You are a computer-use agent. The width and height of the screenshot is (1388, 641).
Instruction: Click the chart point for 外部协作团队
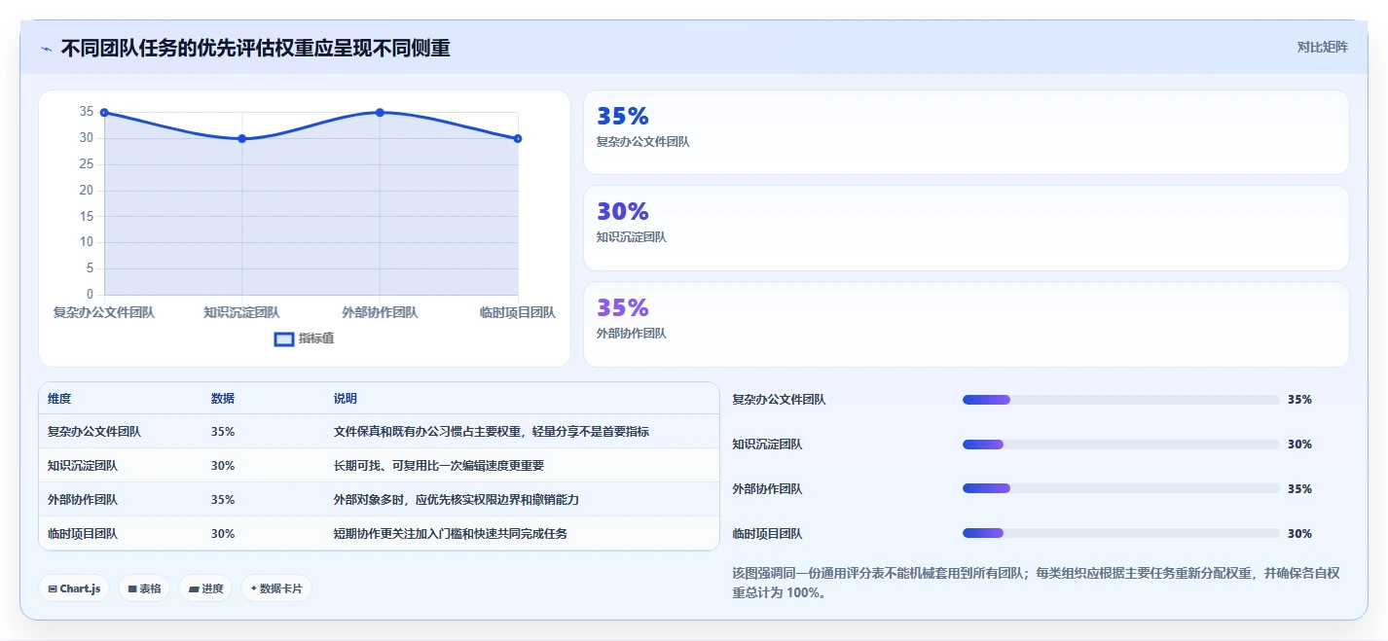click(x=380, y=113)
